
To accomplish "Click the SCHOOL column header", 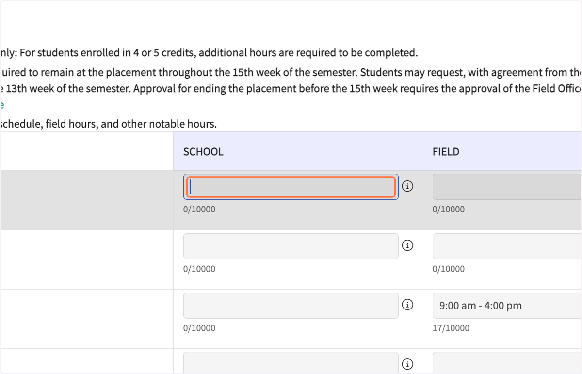I will [203, 152].
